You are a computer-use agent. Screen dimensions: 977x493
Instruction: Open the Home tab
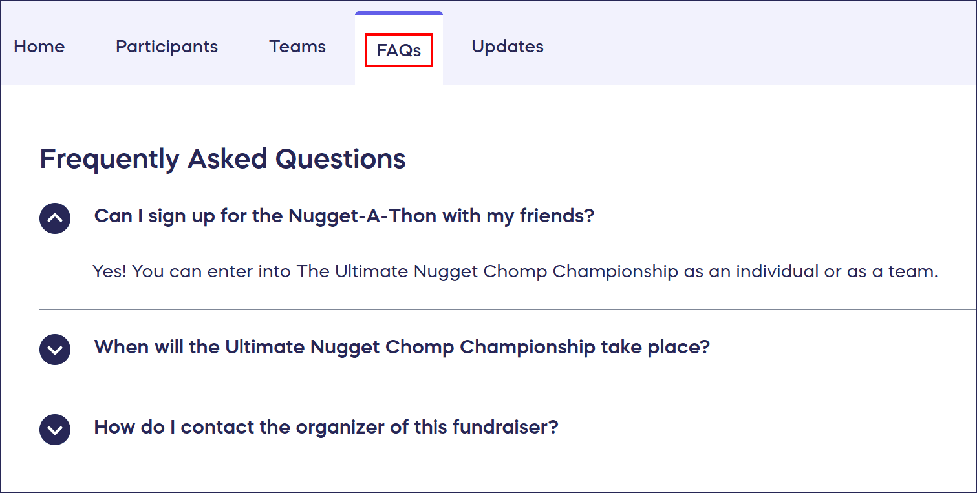click(39, 47)
